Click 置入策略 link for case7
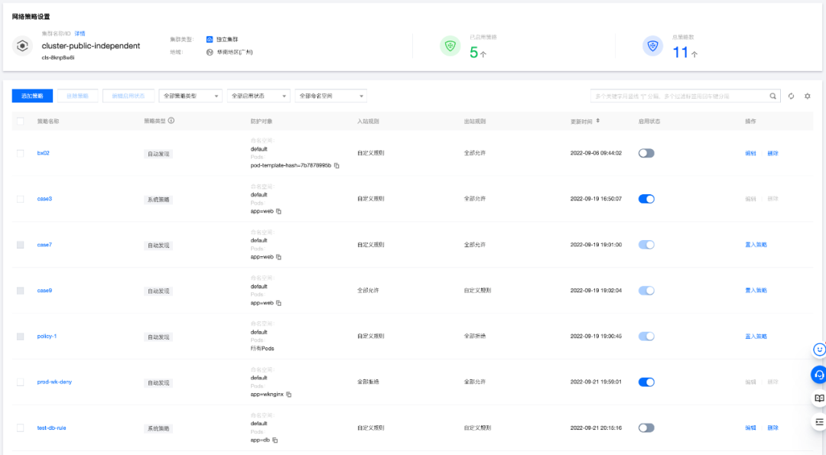This screenshot has height=455, width=826. [756, 245]
